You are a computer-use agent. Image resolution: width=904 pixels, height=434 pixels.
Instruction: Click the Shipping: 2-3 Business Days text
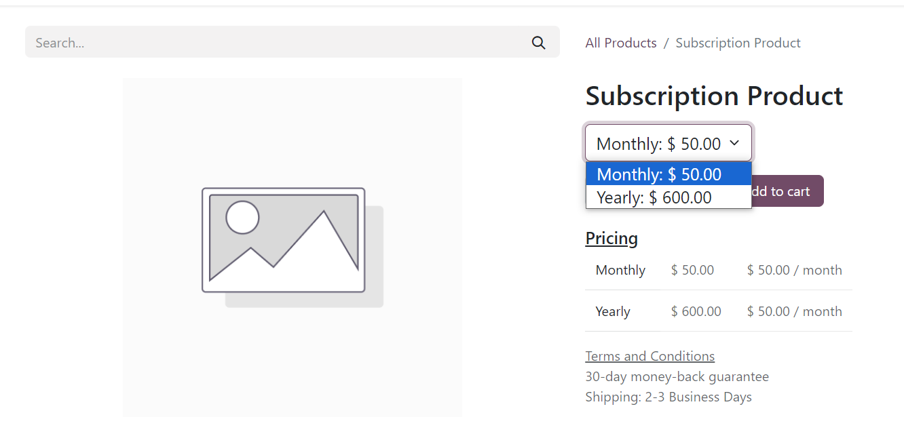point(668,397)
